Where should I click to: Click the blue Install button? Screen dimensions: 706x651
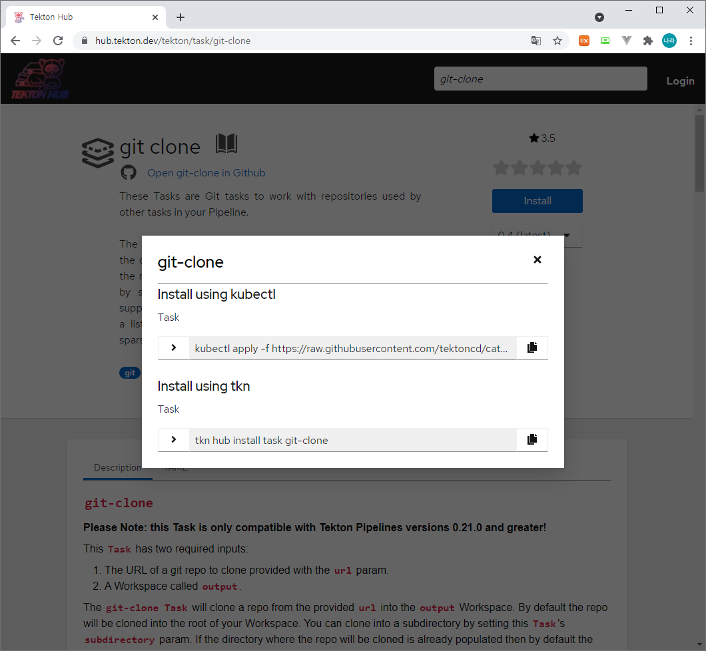537,200
